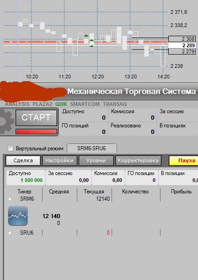
Task: Open the Уровни tab
Action: click(x=96, y=160)
